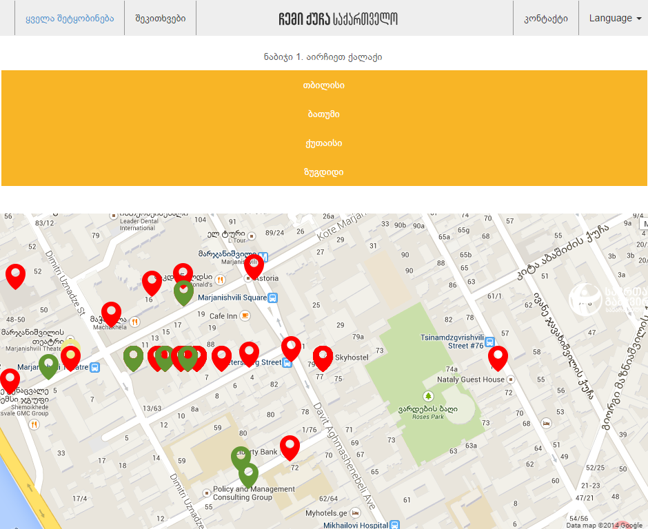Click Myhotels.ge lodging icon
This screenshot has height=529, width=648.
tap(355, 513)
